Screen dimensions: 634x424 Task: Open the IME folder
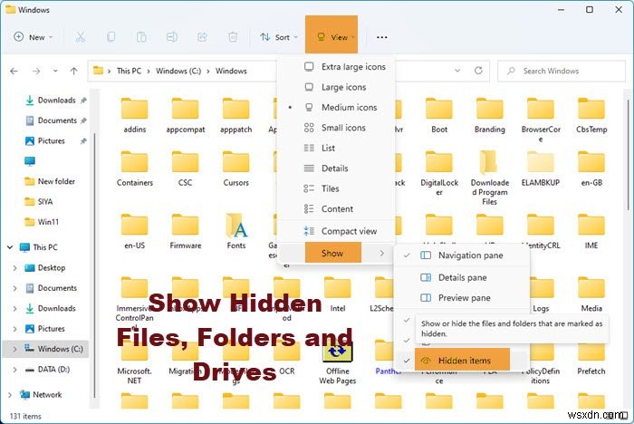(591, 231)
